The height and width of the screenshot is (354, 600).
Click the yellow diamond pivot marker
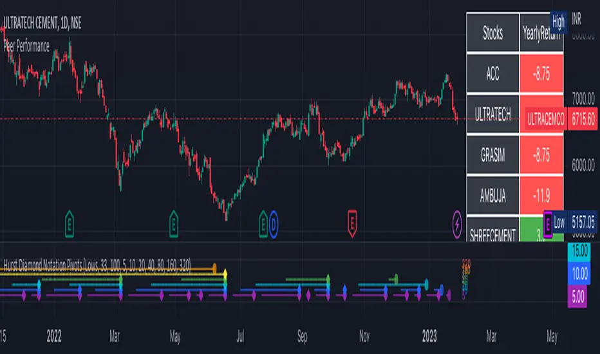(225, 274)
